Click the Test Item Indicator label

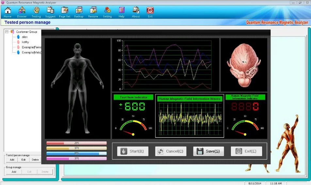[133, 97]
